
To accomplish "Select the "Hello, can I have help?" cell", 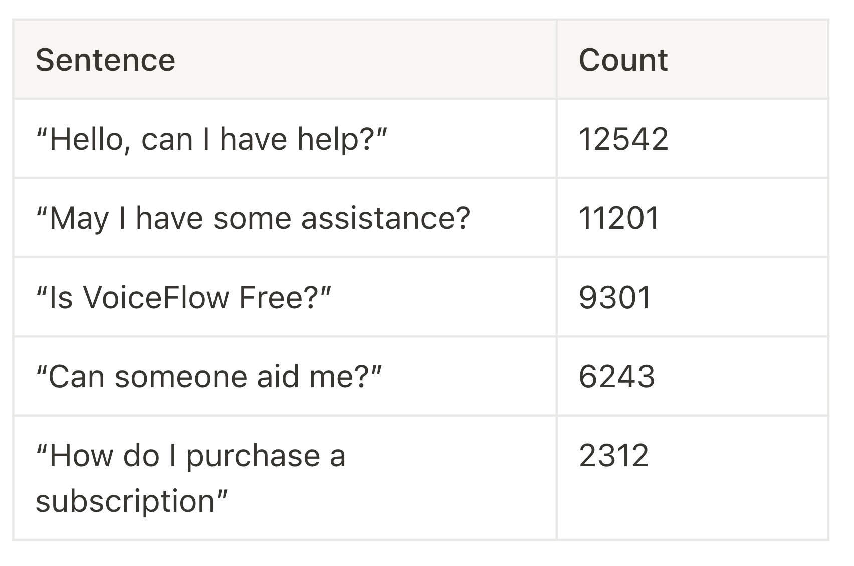I will (x=211, y=139).
